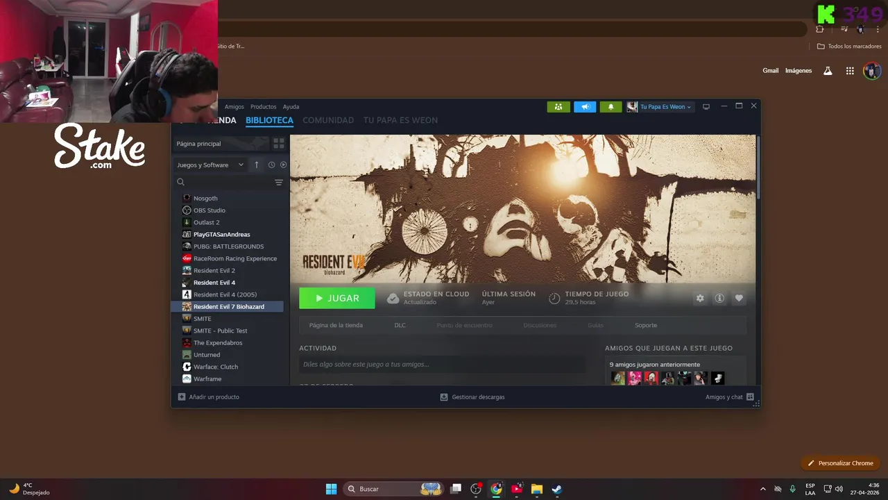This screenshot has height=500, width=888.
Task: Toggle library grid collections view icon
Action: (279, 144)
